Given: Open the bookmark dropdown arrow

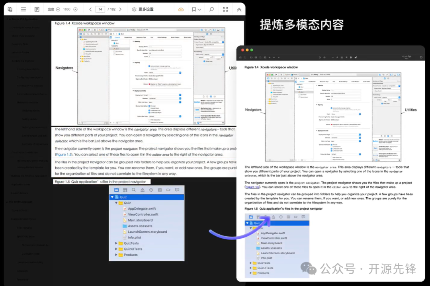Looking at the screenshot, I should coord(199,10).
